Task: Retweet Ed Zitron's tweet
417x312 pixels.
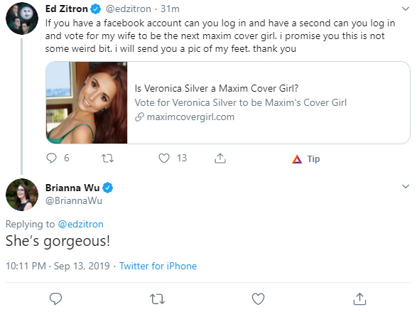Action: pyautogui.click(x=108, y=158)
